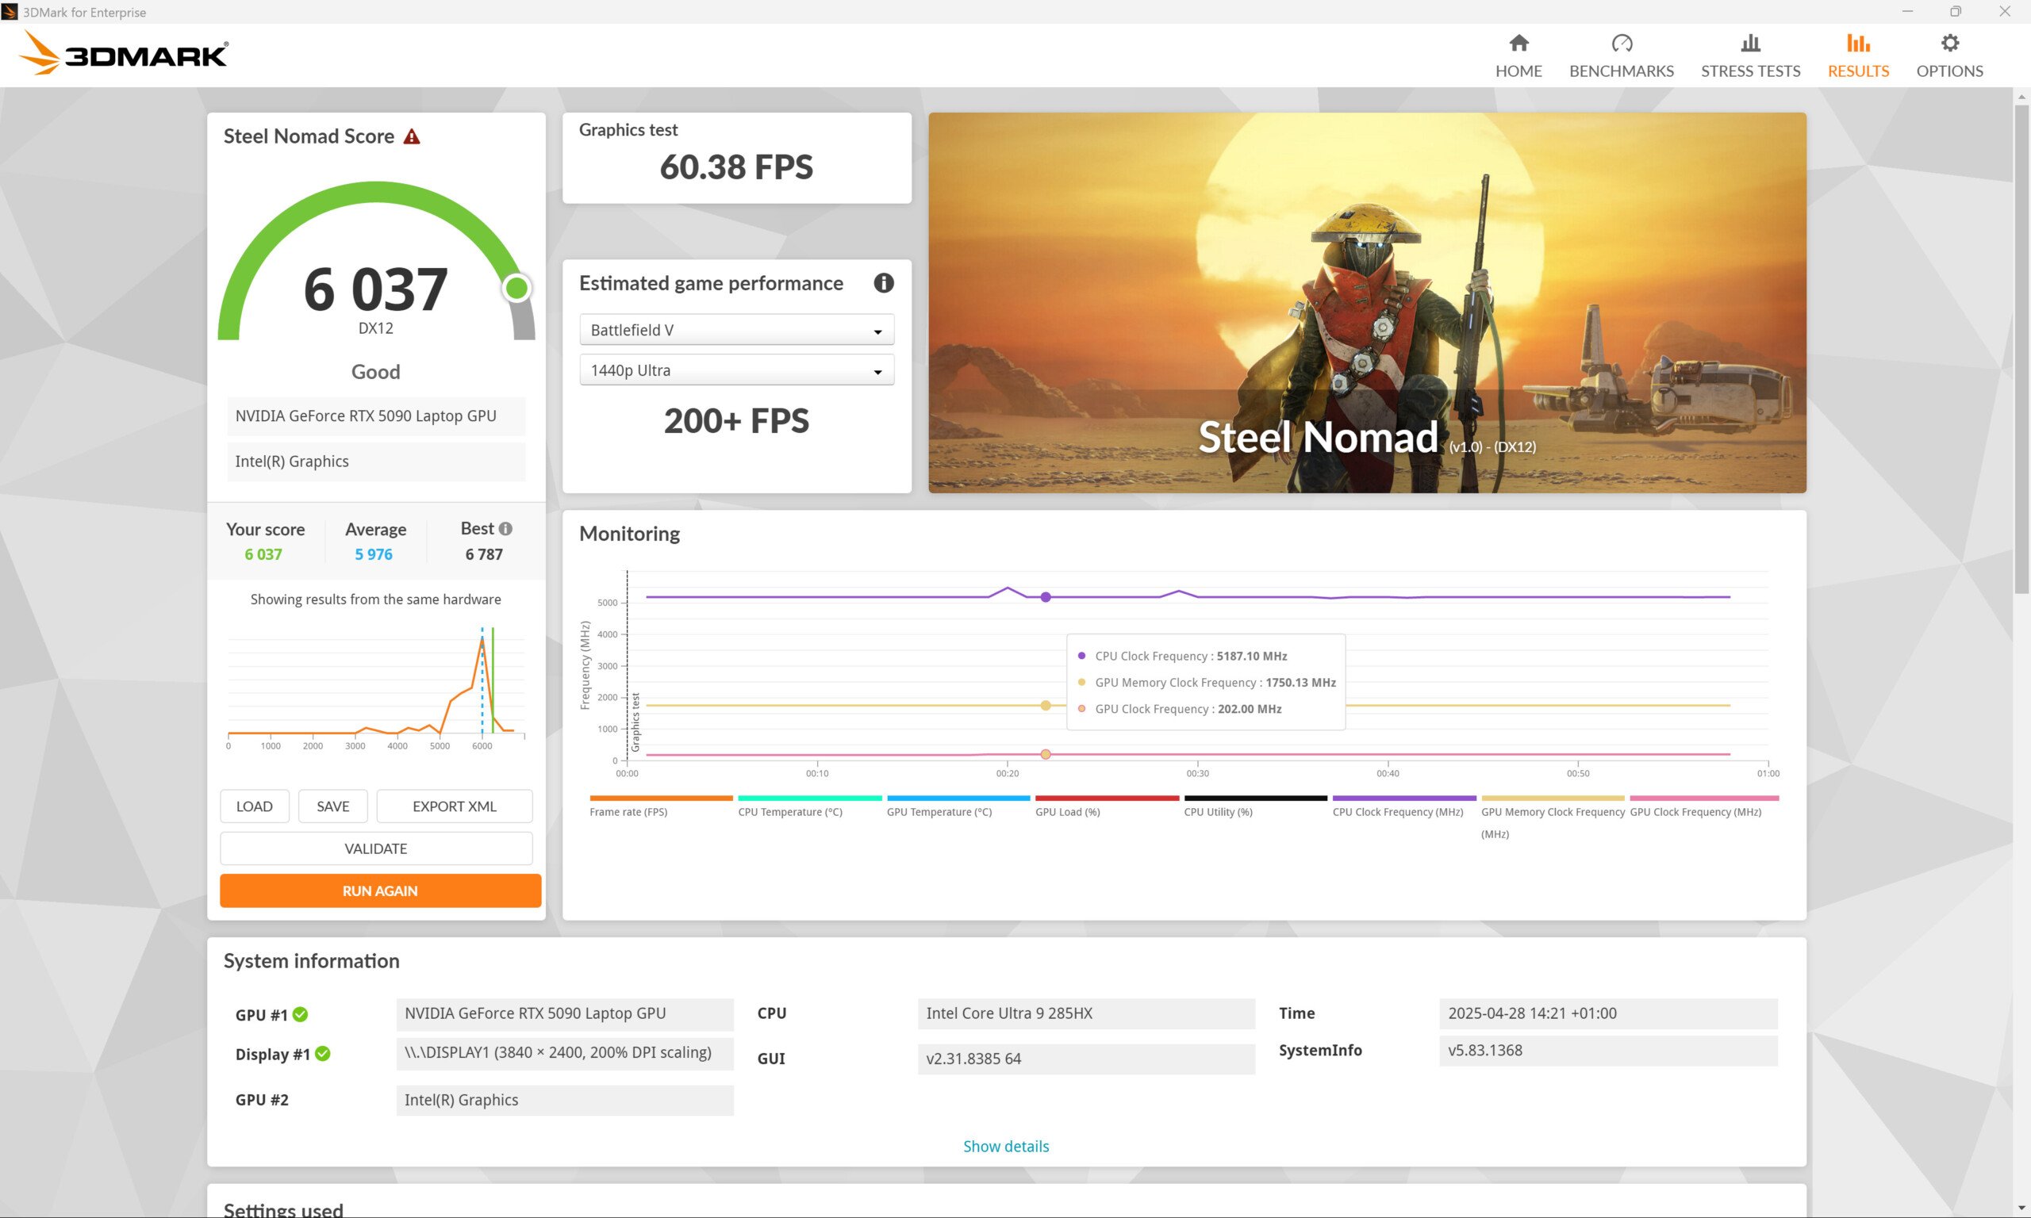The image size is (2031, 1218).
Task: Click the 3DMark logo
Action: [x=123, y=53]
